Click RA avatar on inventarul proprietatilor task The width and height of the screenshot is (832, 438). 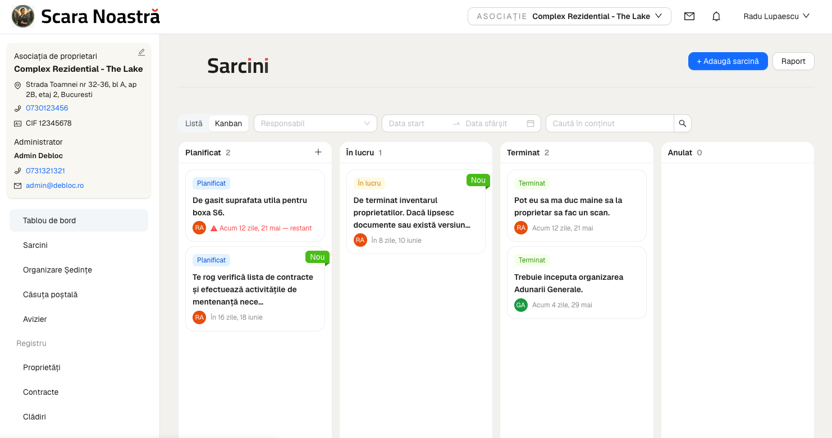point(360,240)
